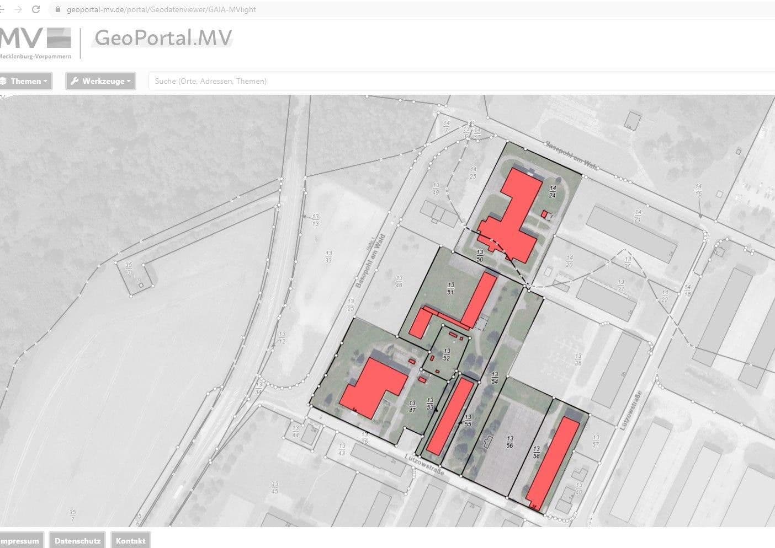Click the Suche search input field
The height and width of the screenshot is (548, 775).
[x=276, y=81]
